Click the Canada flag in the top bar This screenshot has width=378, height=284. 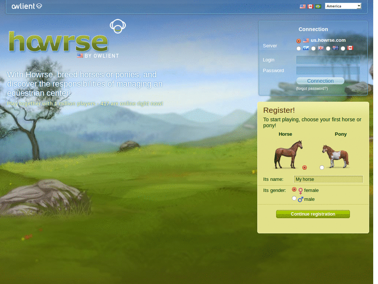coord(310,7)
